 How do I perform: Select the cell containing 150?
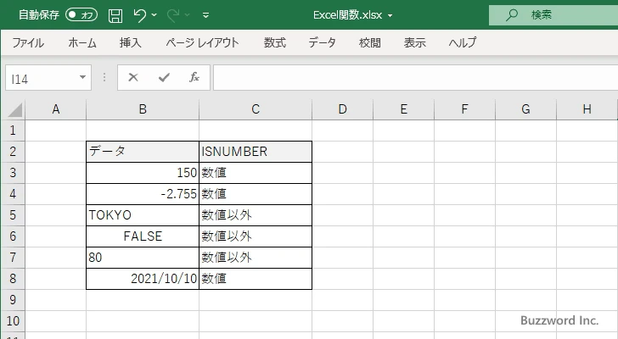[143, 173]
